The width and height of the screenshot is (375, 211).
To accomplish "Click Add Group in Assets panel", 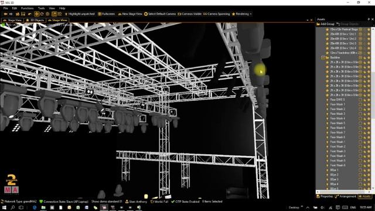I will (x=325, y=24).
